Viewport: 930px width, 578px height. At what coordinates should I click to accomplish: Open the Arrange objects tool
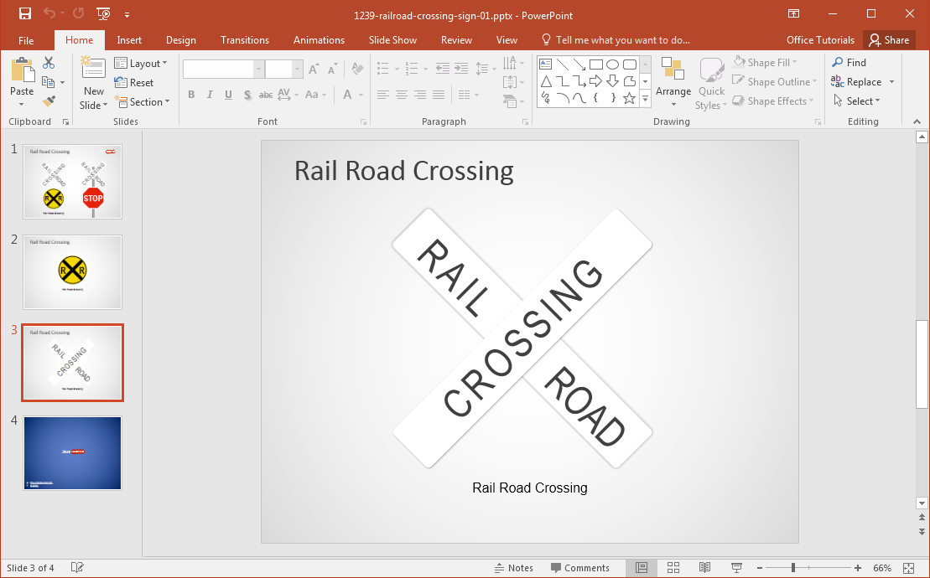coord(673,82)
